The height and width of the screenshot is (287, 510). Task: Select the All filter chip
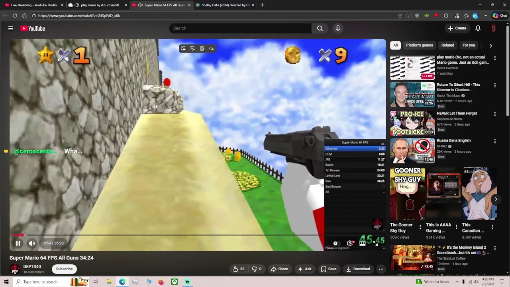coord(395,45)
